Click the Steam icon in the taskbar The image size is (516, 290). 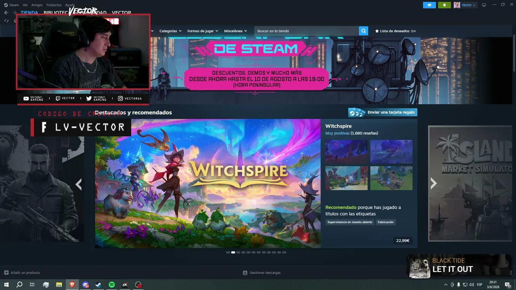pos(98,285)
